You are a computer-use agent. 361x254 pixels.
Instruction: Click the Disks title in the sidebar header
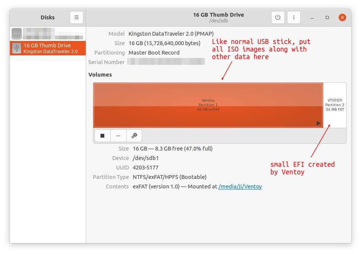[48, 17]
